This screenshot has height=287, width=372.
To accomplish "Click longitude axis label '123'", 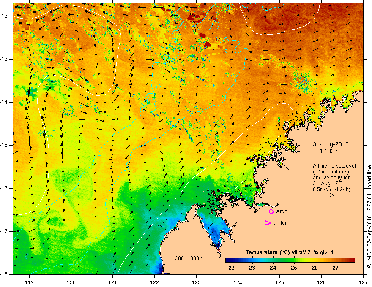I will coord(196,282).
